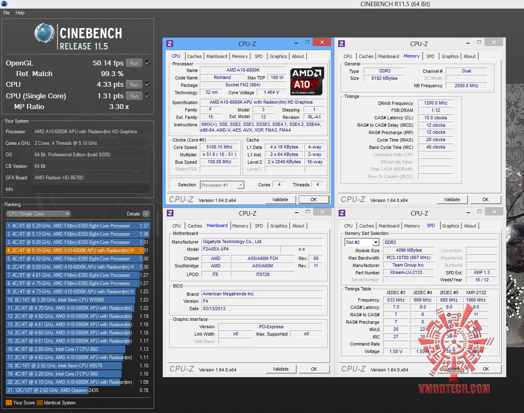Open the Slot #2 memory slot dropdown

point(361,242)
